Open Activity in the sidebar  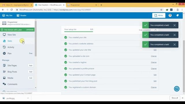11,47
